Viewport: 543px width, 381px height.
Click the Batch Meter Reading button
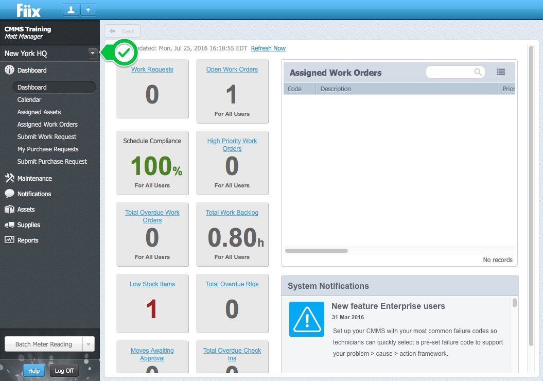pos(44,344)
